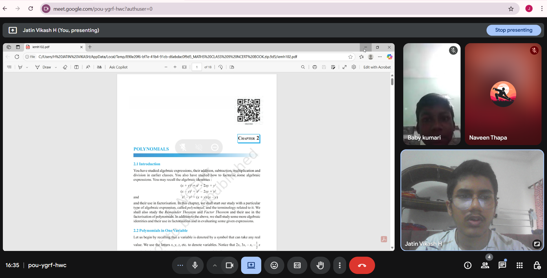This screenshot has height=278, width=547.
Task: Open the Meet chat panel icon
Action: (502, 265)
